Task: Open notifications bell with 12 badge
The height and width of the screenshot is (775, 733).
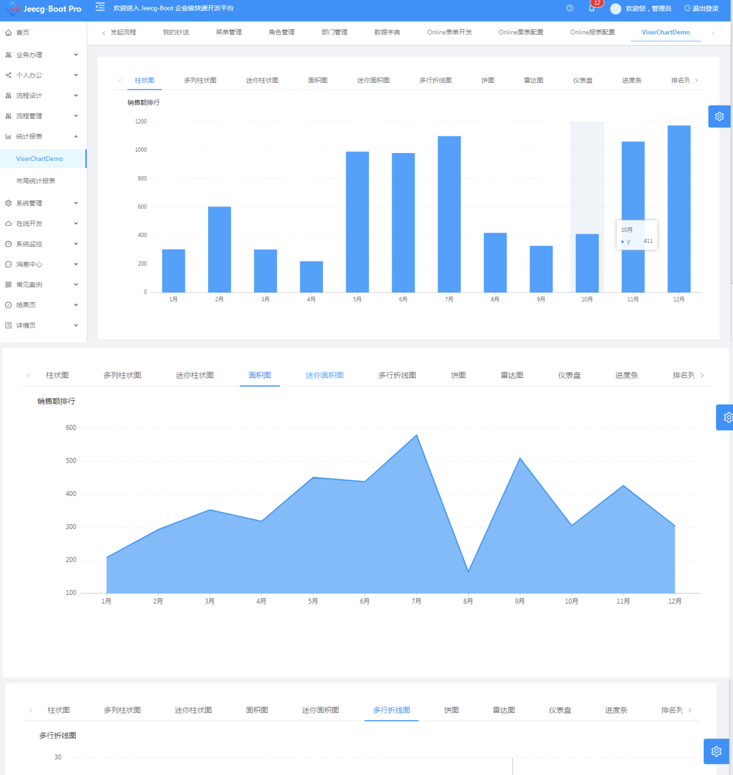Action: point(592,8)
